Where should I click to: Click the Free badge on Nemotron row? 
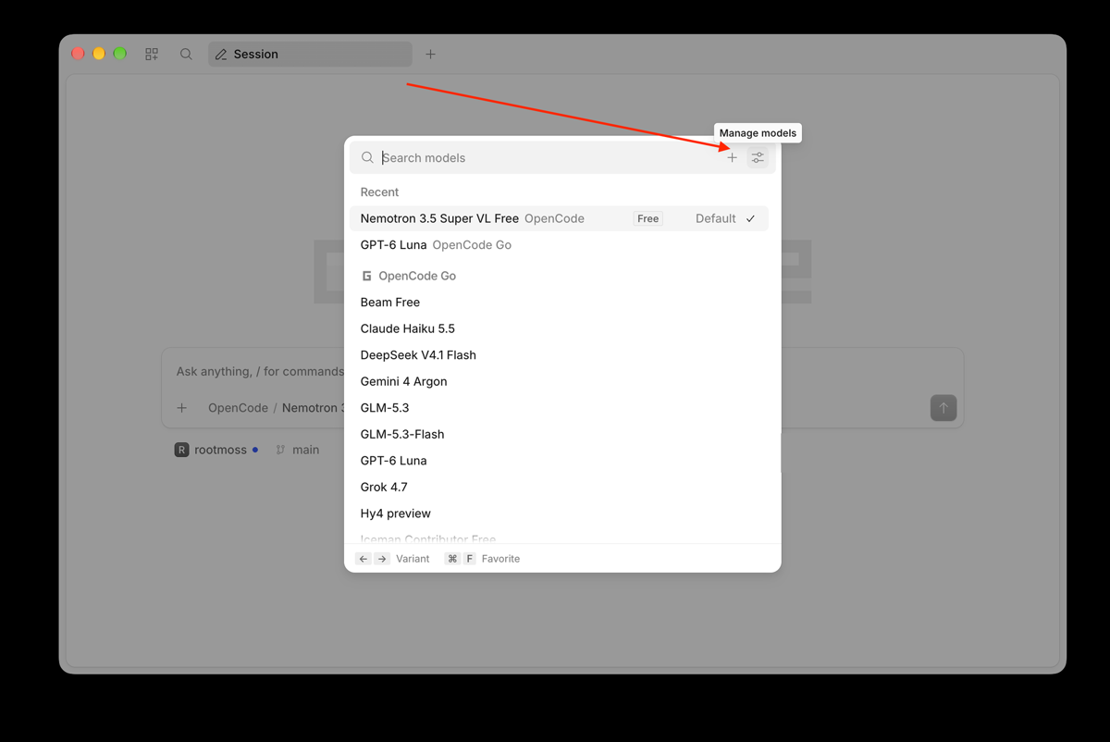tap(647, 218)
